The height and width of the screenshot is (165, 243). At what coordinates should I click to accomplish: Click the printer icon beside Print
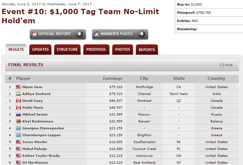[222, 65]
